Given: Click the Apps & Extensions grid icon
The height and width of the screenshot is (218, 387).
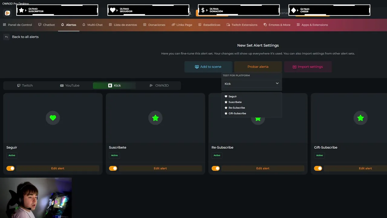Looking at the screenshot, I should (x=298, y=25).
